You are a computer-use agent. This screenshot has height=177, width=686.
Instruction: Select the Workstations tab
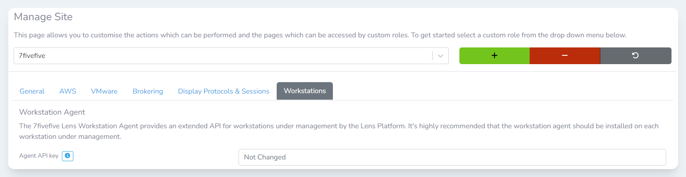(305, 91)
